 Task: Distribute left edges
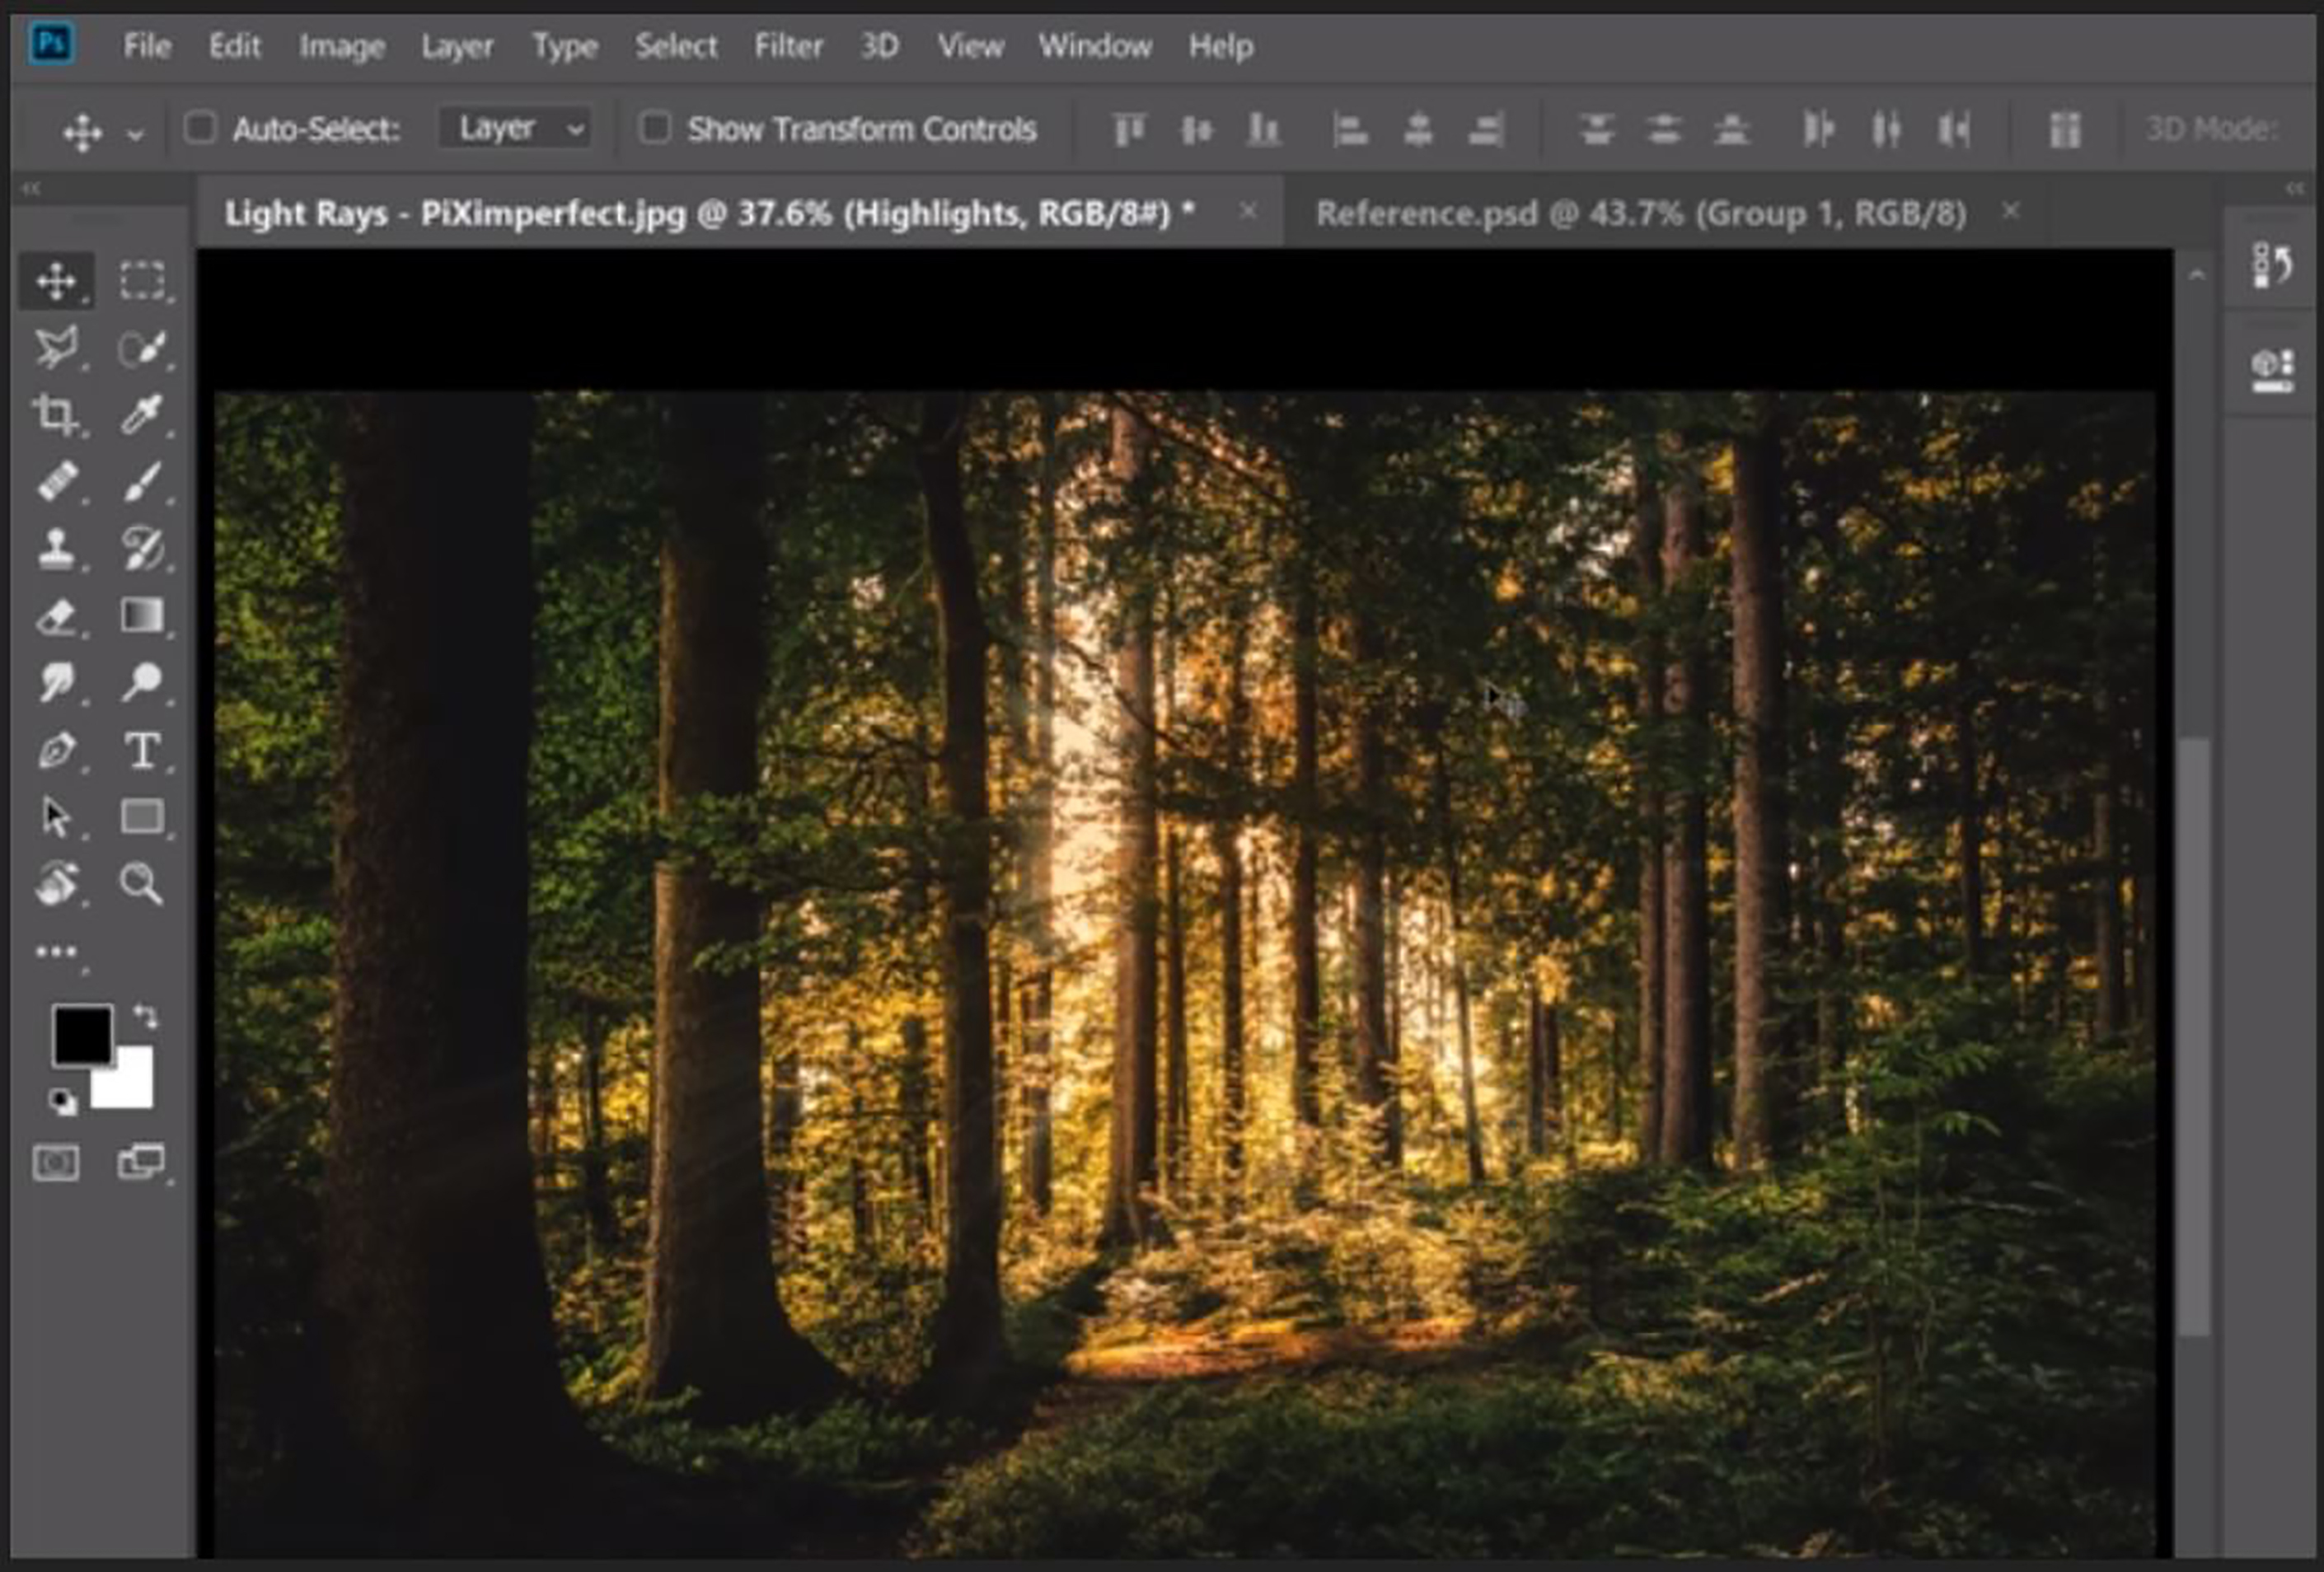pyautogui.click(x=1818, y=129)
